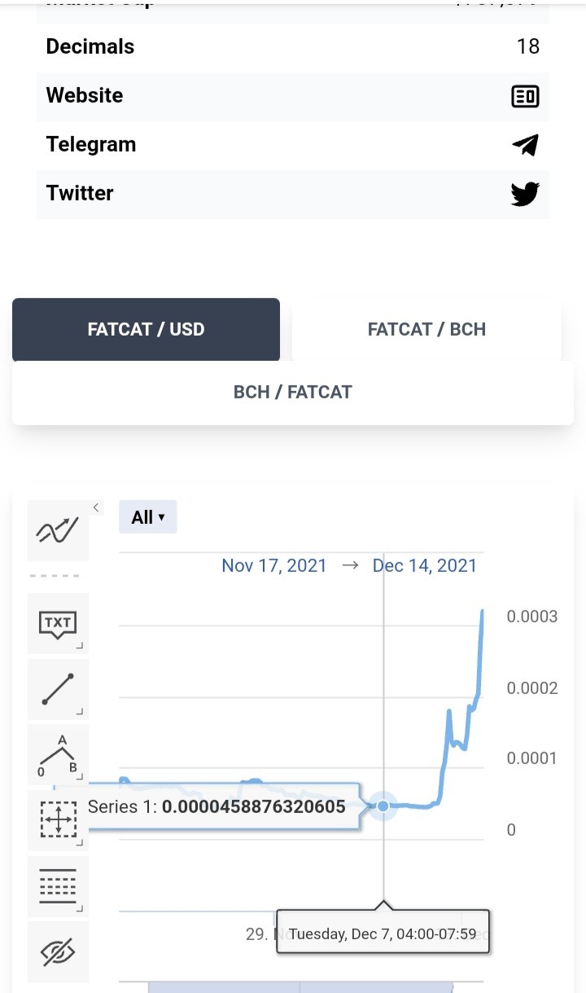Viewport: 586px width, 993px height.
Task: Switch to BCH / FATCAT tab
Action: click(293, 392)
